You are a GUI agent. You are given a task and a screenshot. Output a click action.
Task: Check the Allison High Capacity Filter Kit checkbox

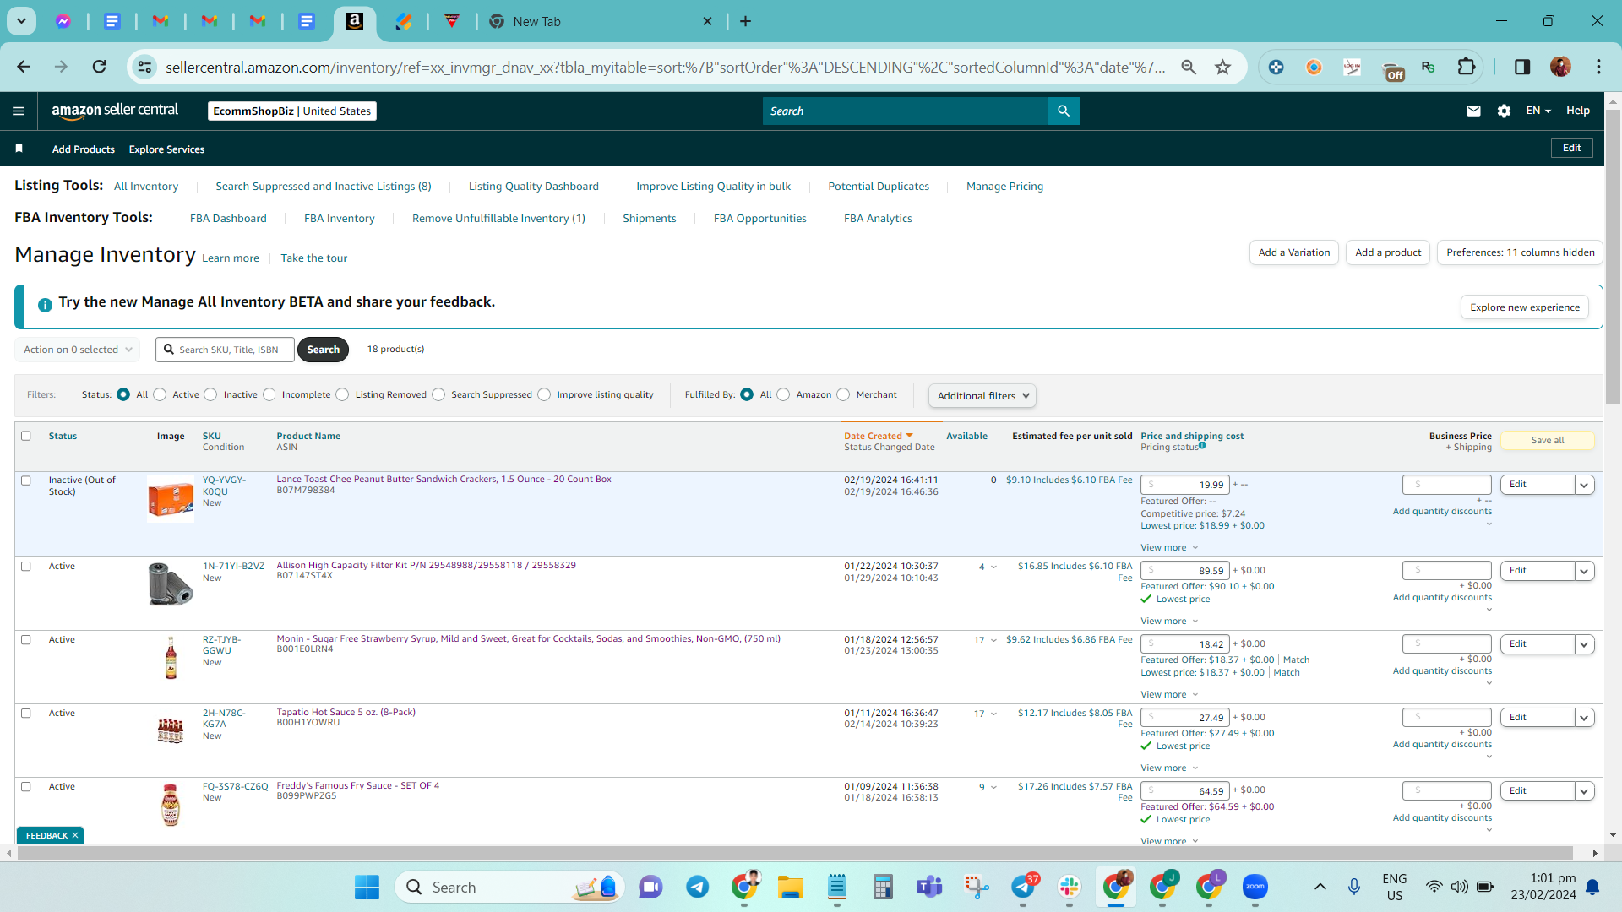(x=26, y=567)
